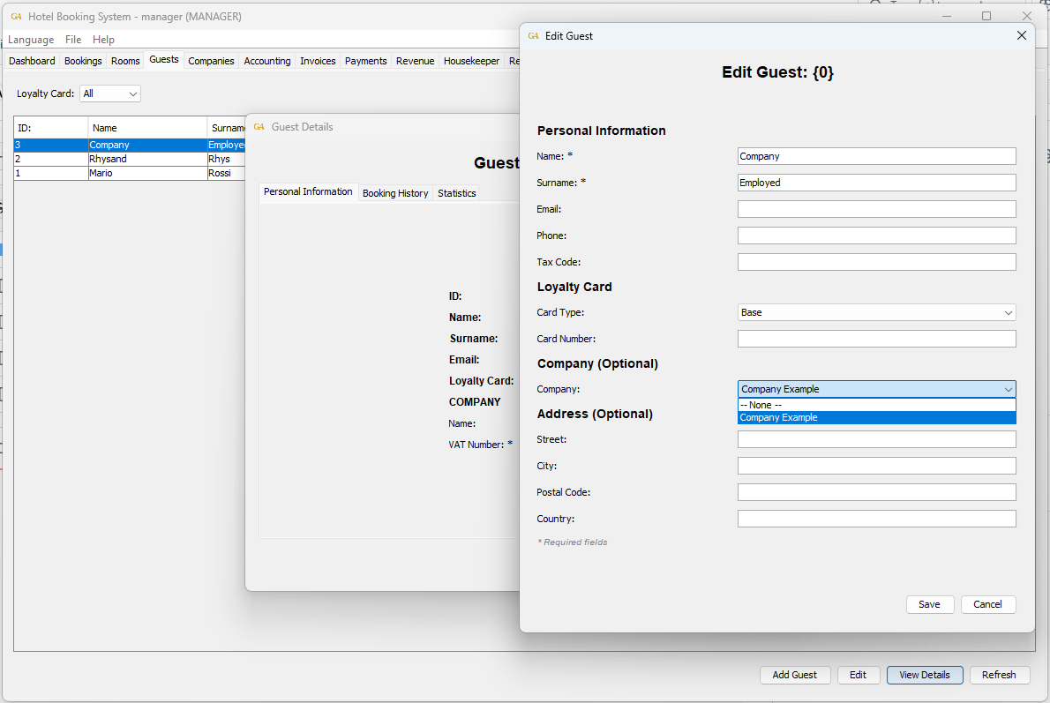Switch to the Statistics tab
This screenshot has height=703, width=1050.
tap(456, 193)
